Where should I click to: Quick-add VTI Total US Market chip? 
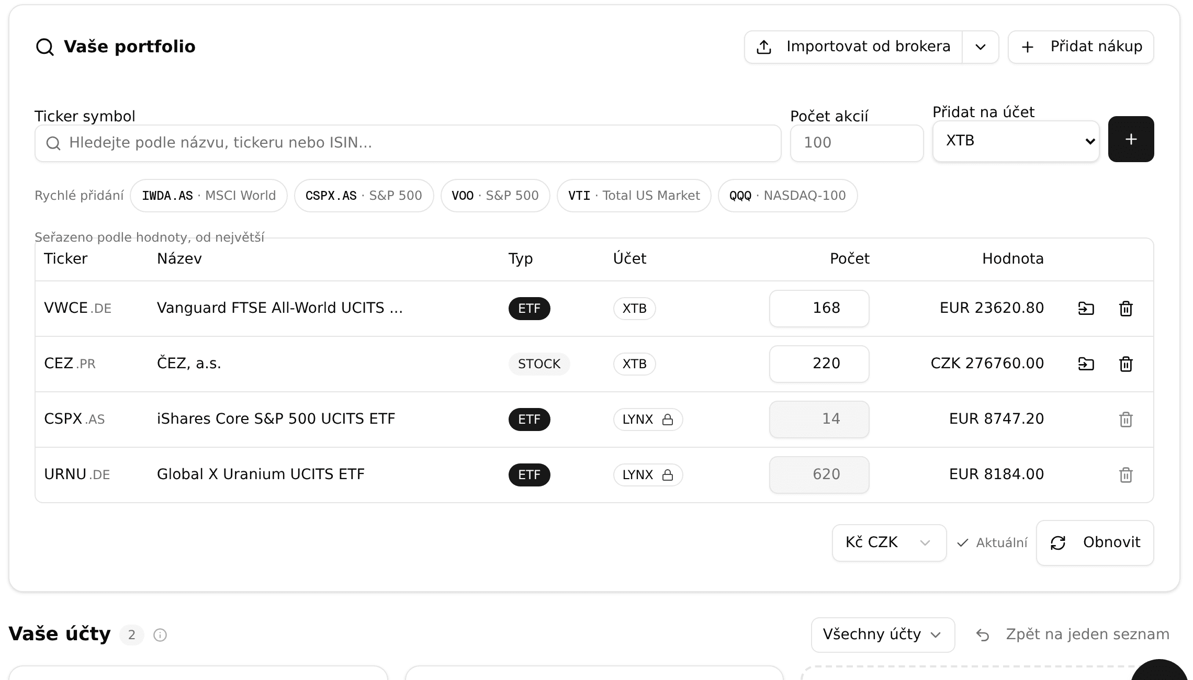tap(634, 196)
